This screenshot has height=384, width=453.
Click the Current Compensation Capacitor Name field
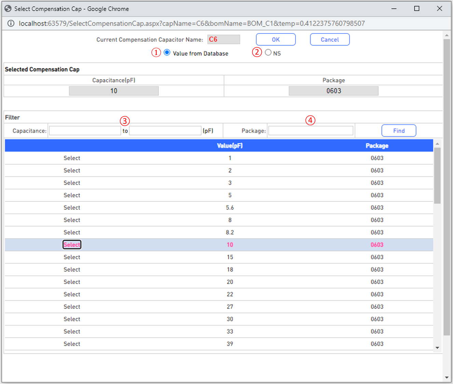[223, 40]
